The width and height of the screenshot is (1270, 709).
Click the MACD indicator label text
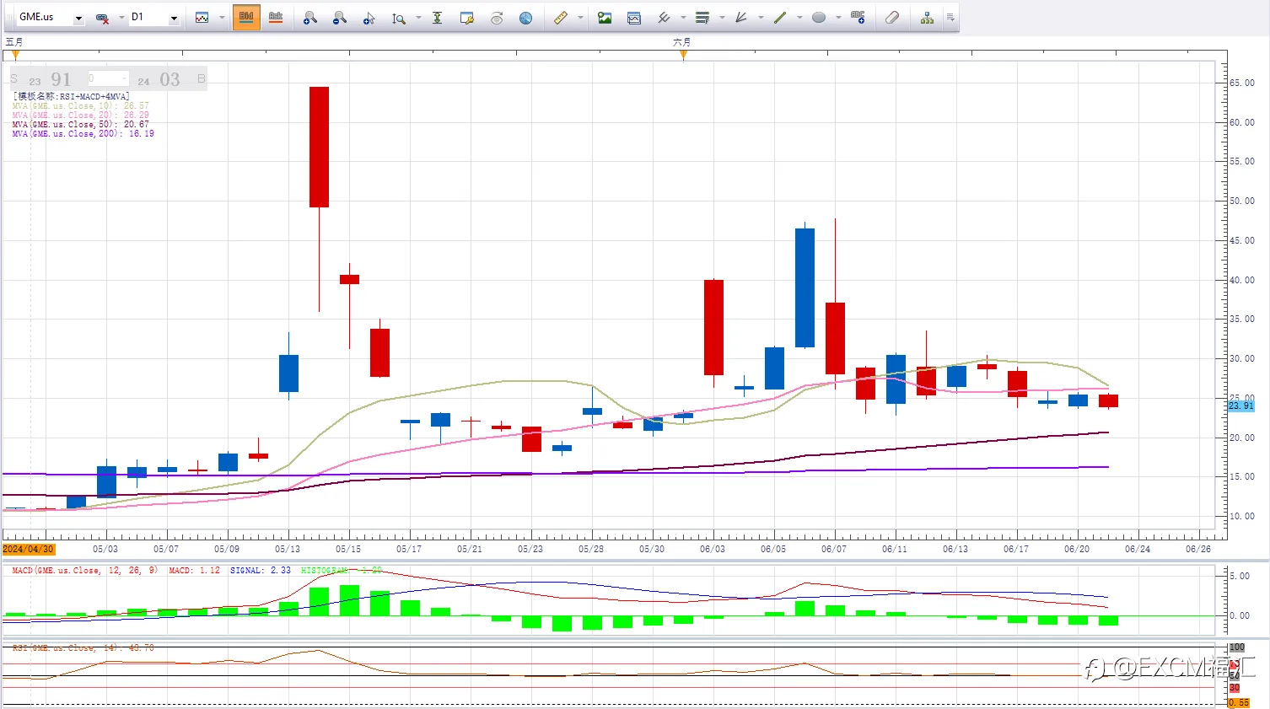click(84, 571)
